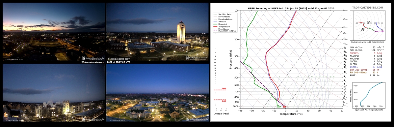Click the green 19F surface dewpoint label
This screenshot has width=394, height=127.
tap(279, 107)
